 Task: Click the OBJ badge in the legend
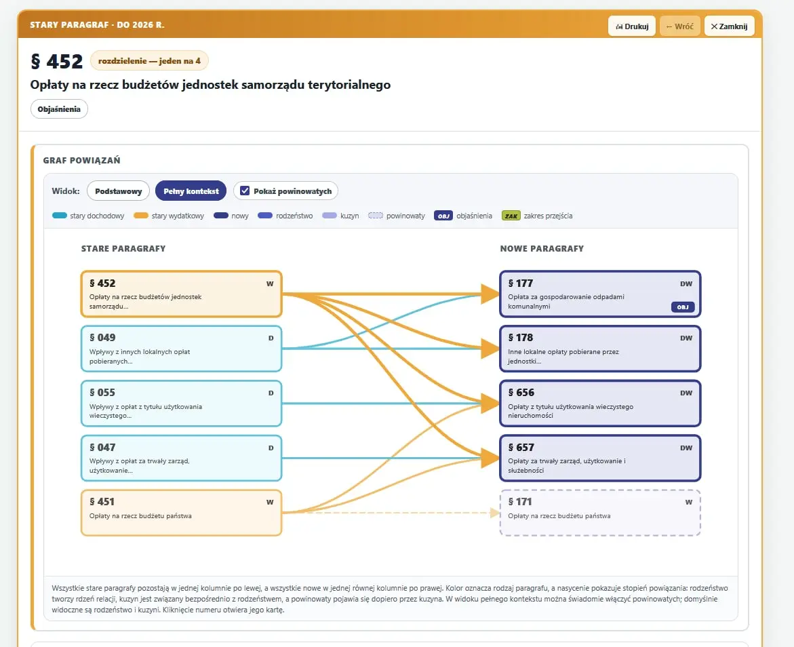tap(443, 216)
